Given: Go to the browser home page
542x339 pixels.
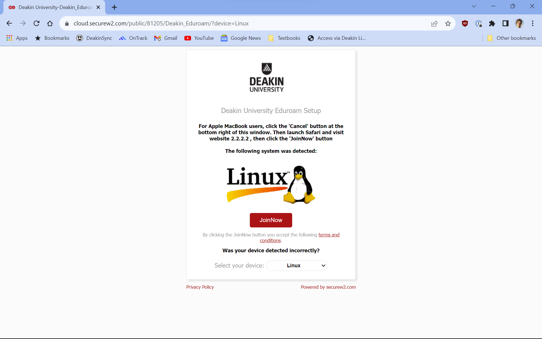Looking at the screenshot, I should (x=50, y=23).
